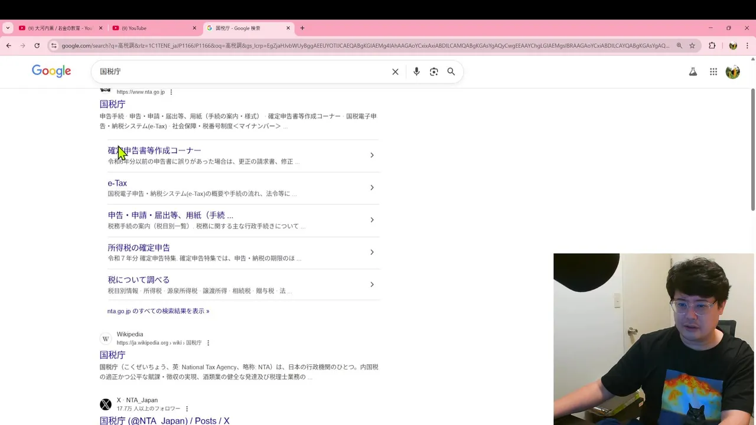Open the 国税庁 nta.go.jp result title
The height and width of the screenshot is (425, 756).
[112, 104]
